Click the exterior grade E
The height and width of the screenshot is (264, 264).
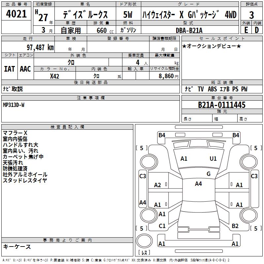pyautogui.click(x=246, y=30)
